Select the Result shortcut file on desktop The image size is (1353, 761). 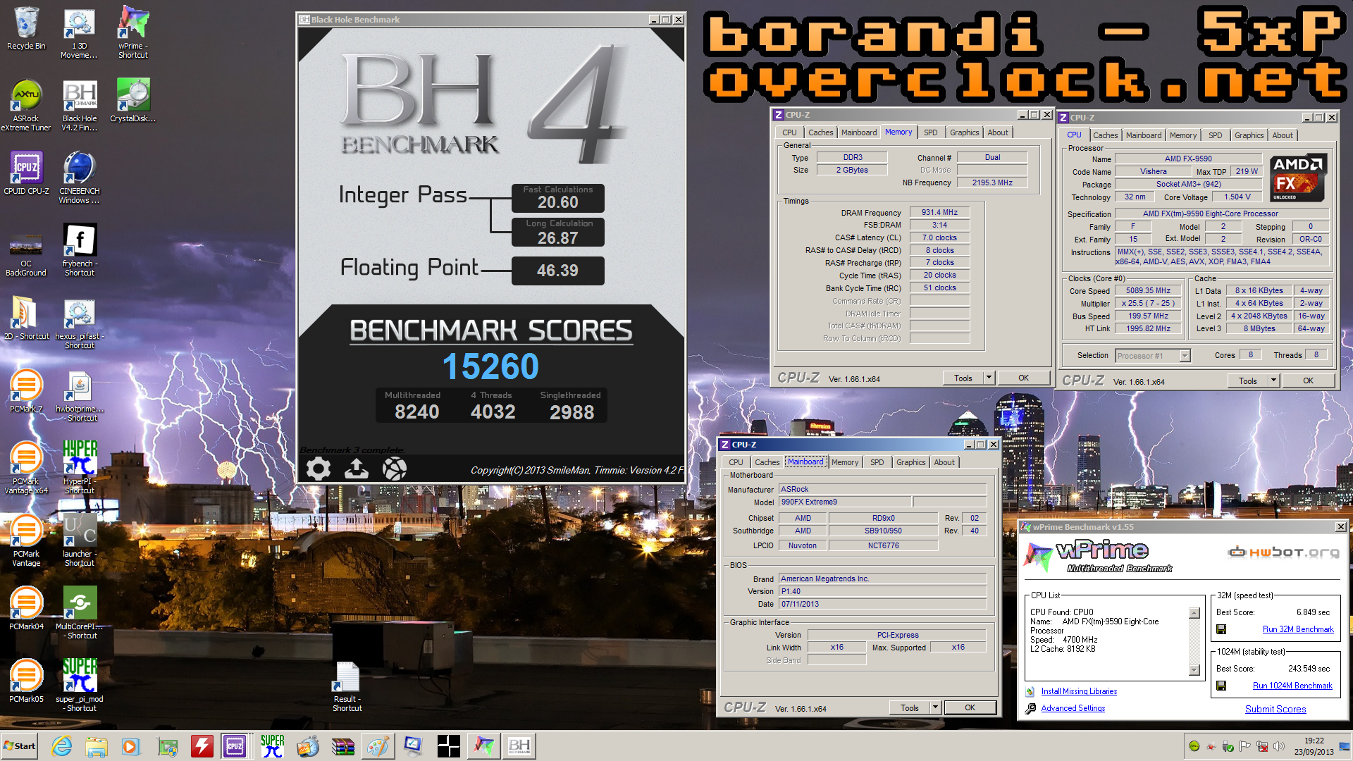click(x=347, y=686)
